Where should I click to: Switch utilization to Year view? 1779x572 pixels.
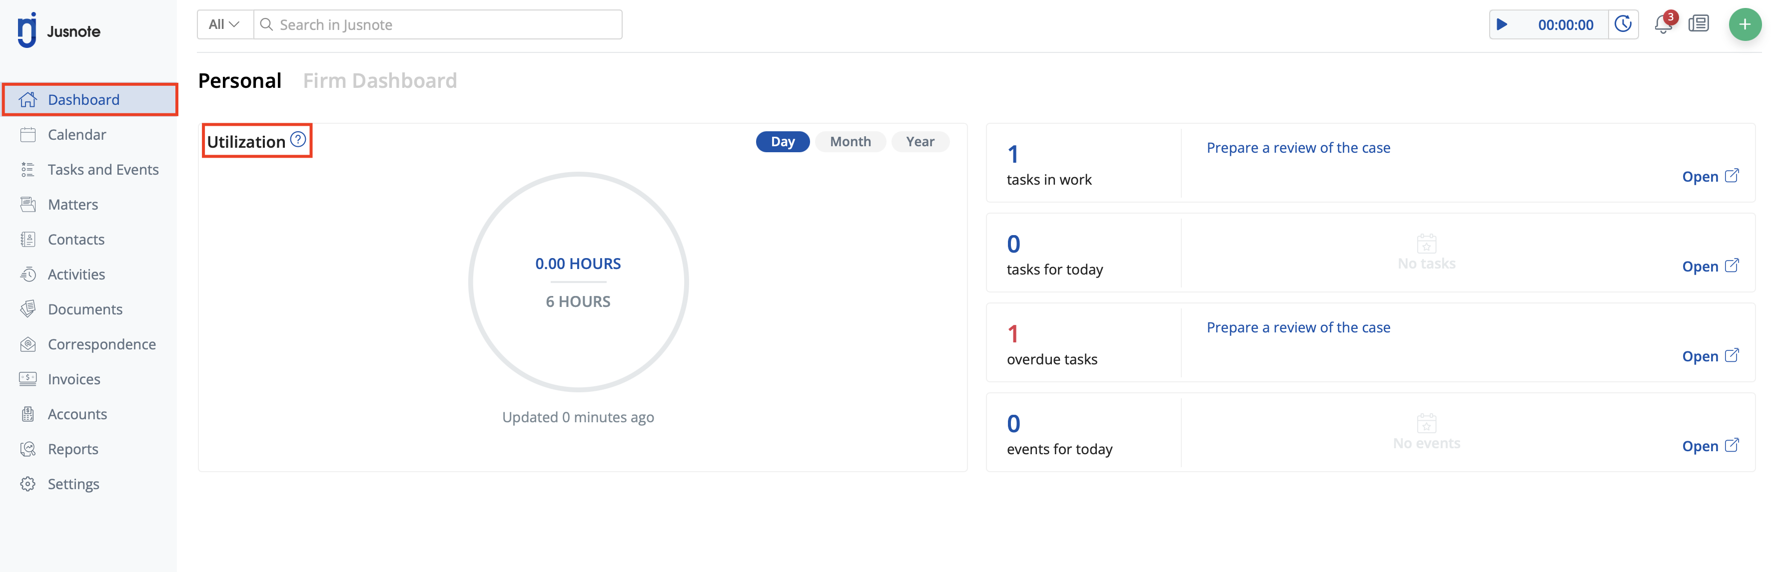coord(920,141)
